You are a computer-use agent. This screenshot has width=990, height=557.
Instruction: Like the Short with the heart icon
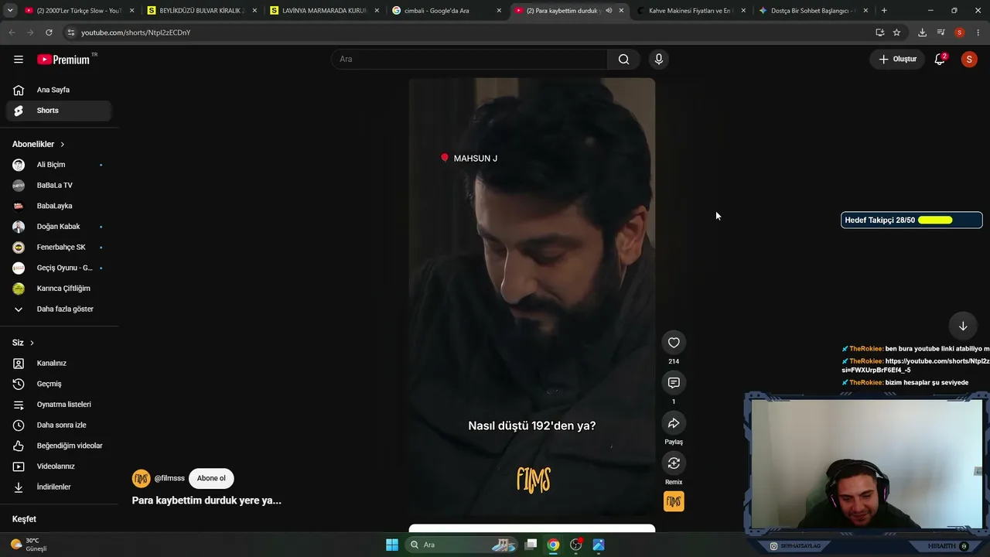point(674,343)
